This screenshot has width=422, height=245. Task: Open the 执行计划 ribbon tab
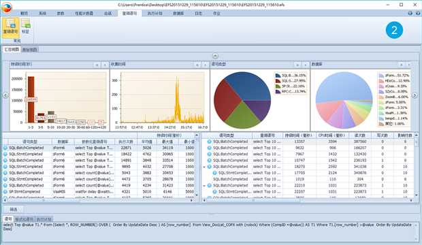click(155, 13)
